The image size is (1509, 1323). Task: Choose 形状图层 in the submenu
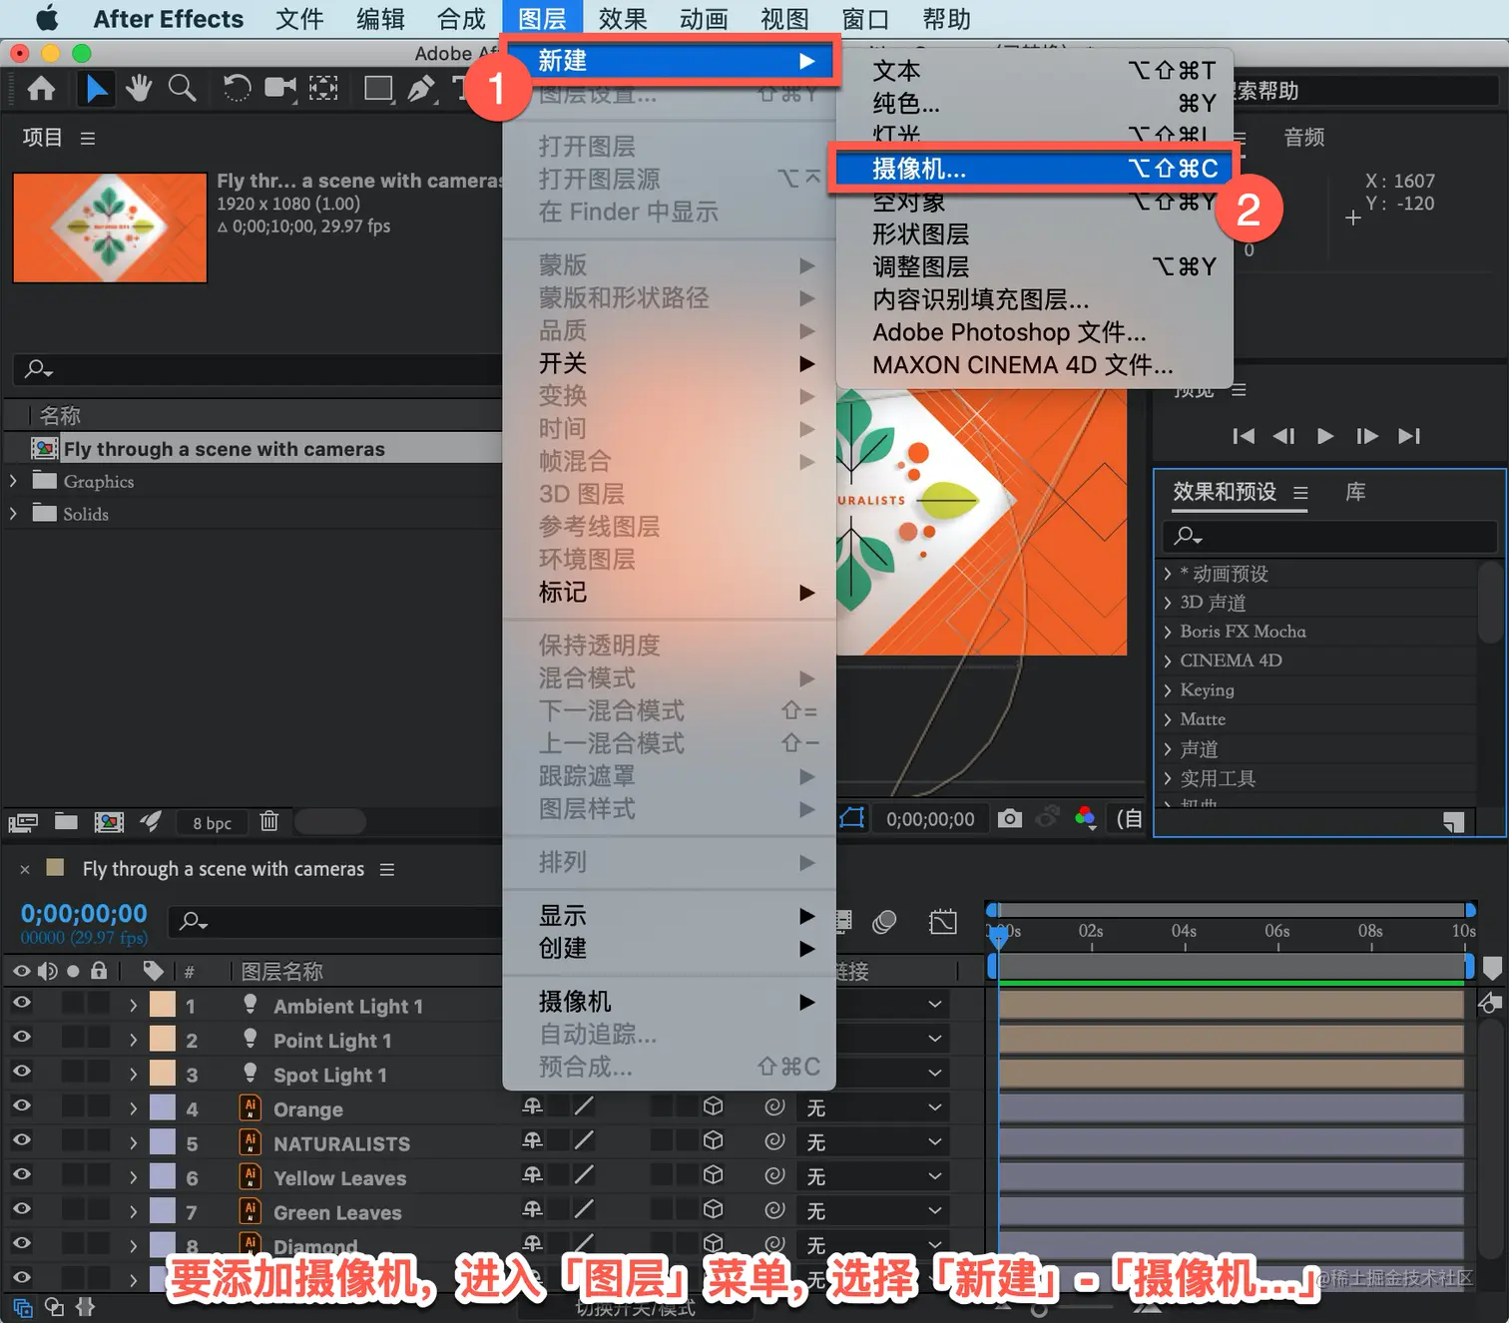[x=1035, y=234]
